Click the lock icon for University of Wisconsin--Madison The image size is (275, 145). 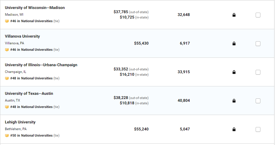(234, 15)
